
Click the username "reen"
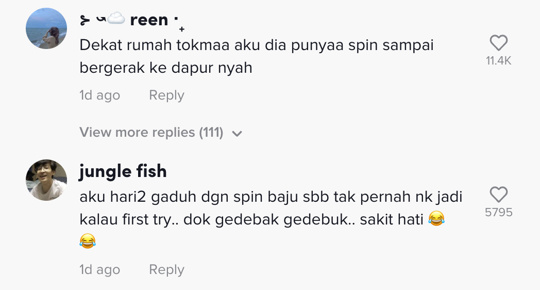pyautogui.click(x=149, y=20)
